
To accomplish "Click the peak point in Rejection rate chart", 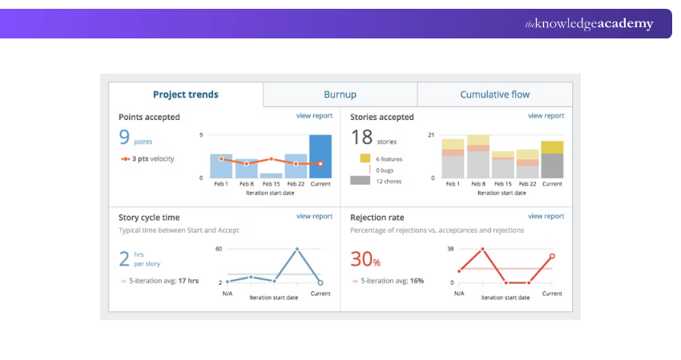I will pos(482,250).
